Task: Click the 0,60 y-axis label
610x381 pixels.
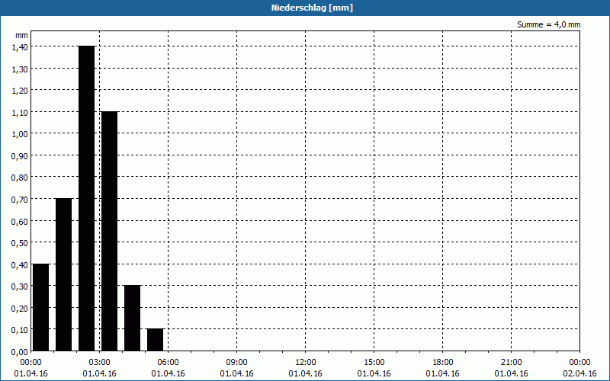Action: (20, 221)
